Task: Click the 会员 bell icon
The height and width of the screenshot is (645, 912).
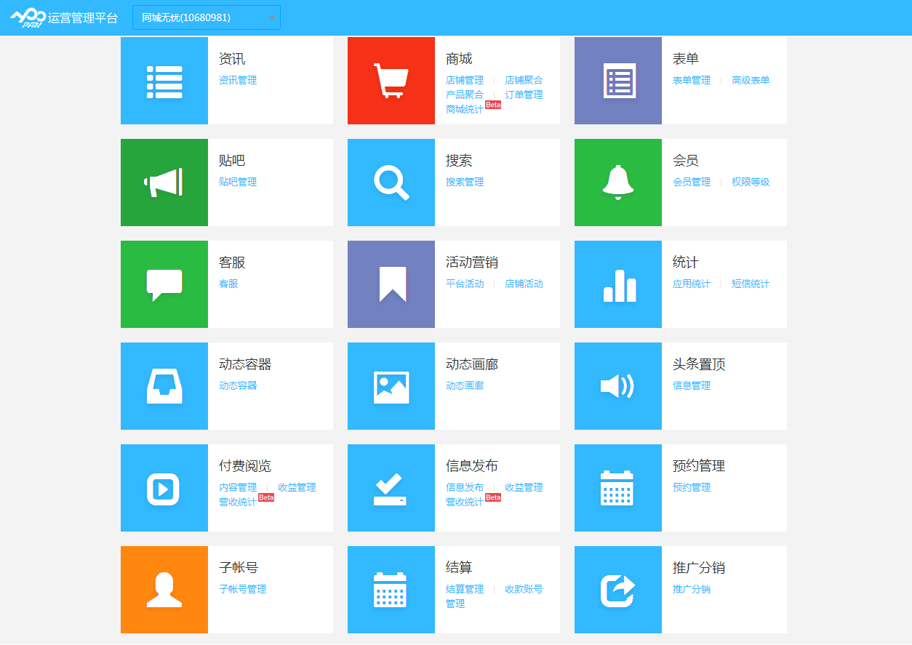Action: click(617, 182)
